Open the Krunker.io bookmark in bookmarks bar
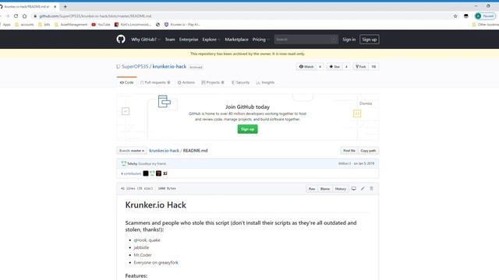499x280 pixels. (x=182, y=24)
